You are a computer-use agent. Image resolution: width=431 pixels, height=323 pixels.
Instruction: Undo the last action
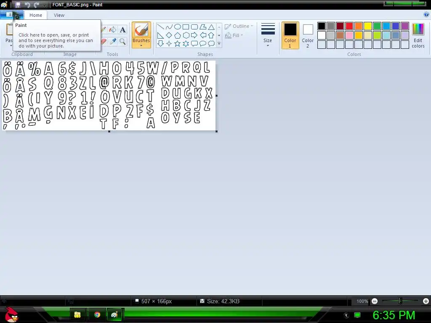click(27, 5)
